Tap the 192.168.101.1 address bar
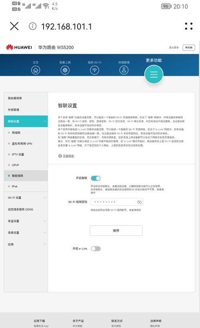Image resolution: width=200 pixels, height=328 pixels. pyautogui.click(x=66, y=27)
